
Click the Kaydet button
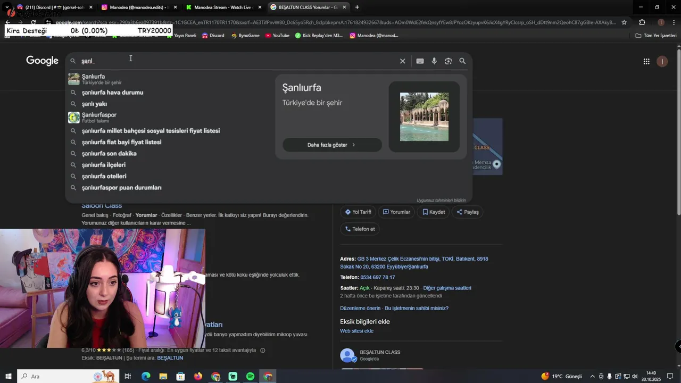pos(434,212)
